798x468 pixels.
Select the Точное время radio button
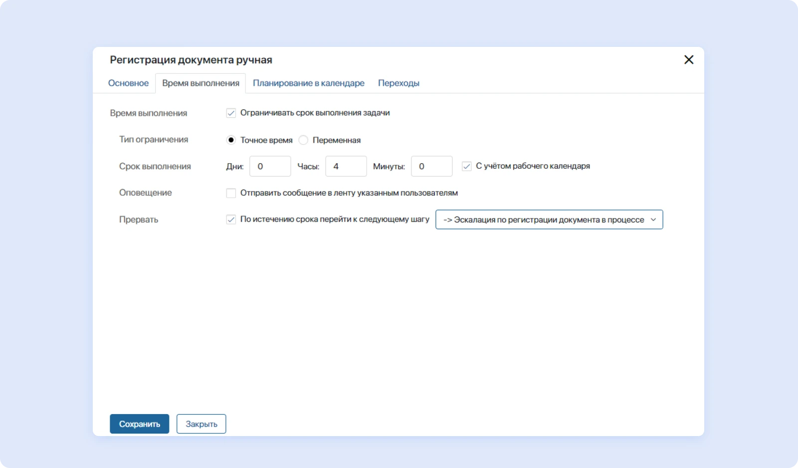click(231, 140)
